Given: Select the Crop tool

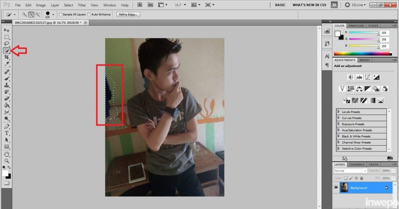Looking at the screenshot, I should pyautogui.click(x=7, y=57).
